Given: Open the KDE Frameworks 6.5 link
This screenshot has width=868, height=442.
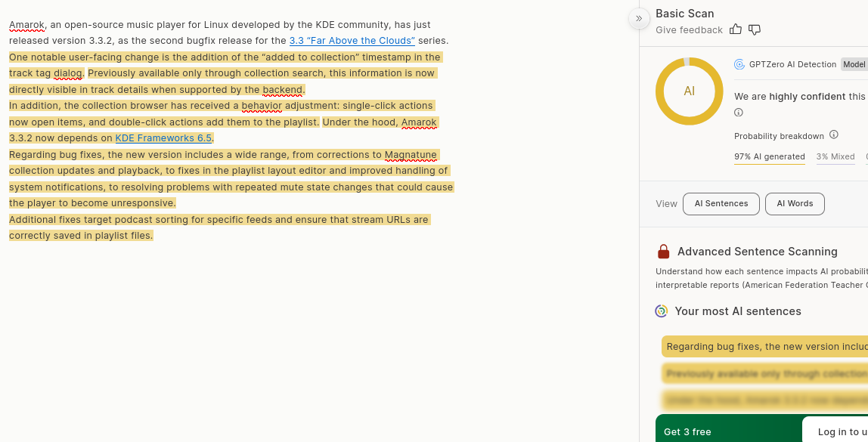Looking at the screenshot, I should click(x=163, y=138).
